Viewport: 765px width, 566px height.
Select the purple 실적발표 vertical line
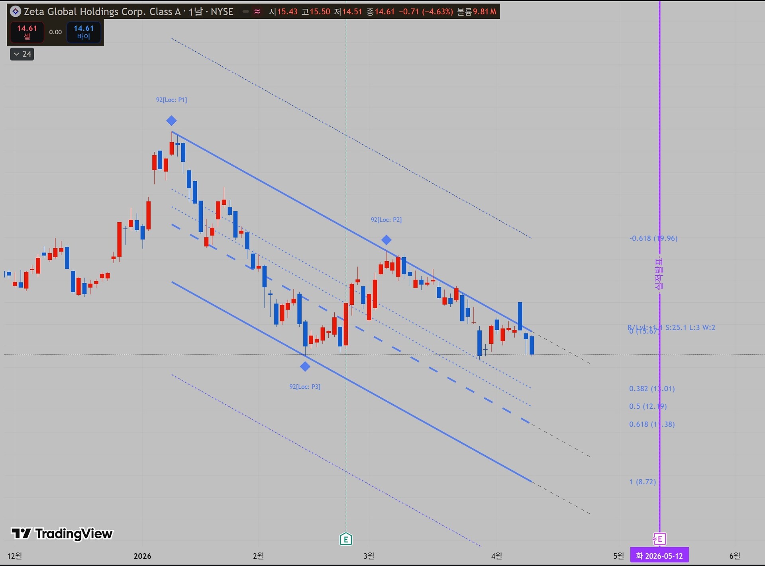(659, 159)
